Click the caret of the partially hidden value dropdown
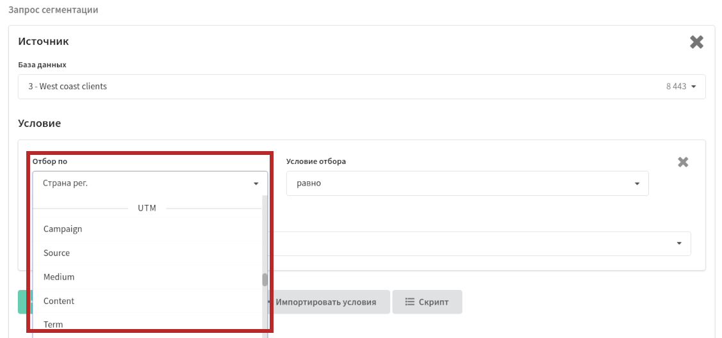 (678, 243)
